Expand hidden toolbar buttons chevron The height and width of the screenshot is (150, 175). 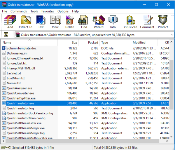(x=172, y=16)
